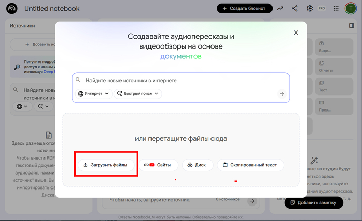
Task: Open the Быстрый поиск mode dropdown
Action: pos(138,94)
